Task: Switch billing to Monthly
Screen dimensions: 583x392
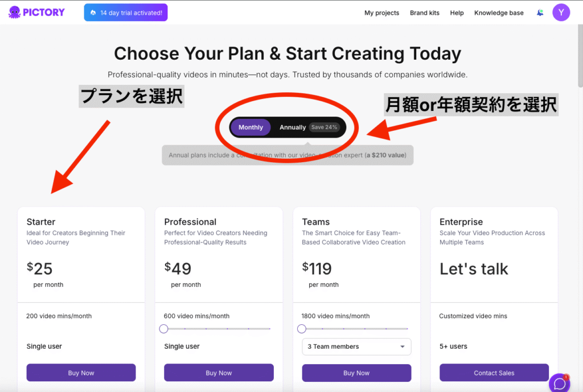Action: pos(251,127)
